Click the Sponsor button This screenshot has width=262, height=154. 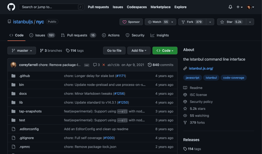(x=131, y=22)
